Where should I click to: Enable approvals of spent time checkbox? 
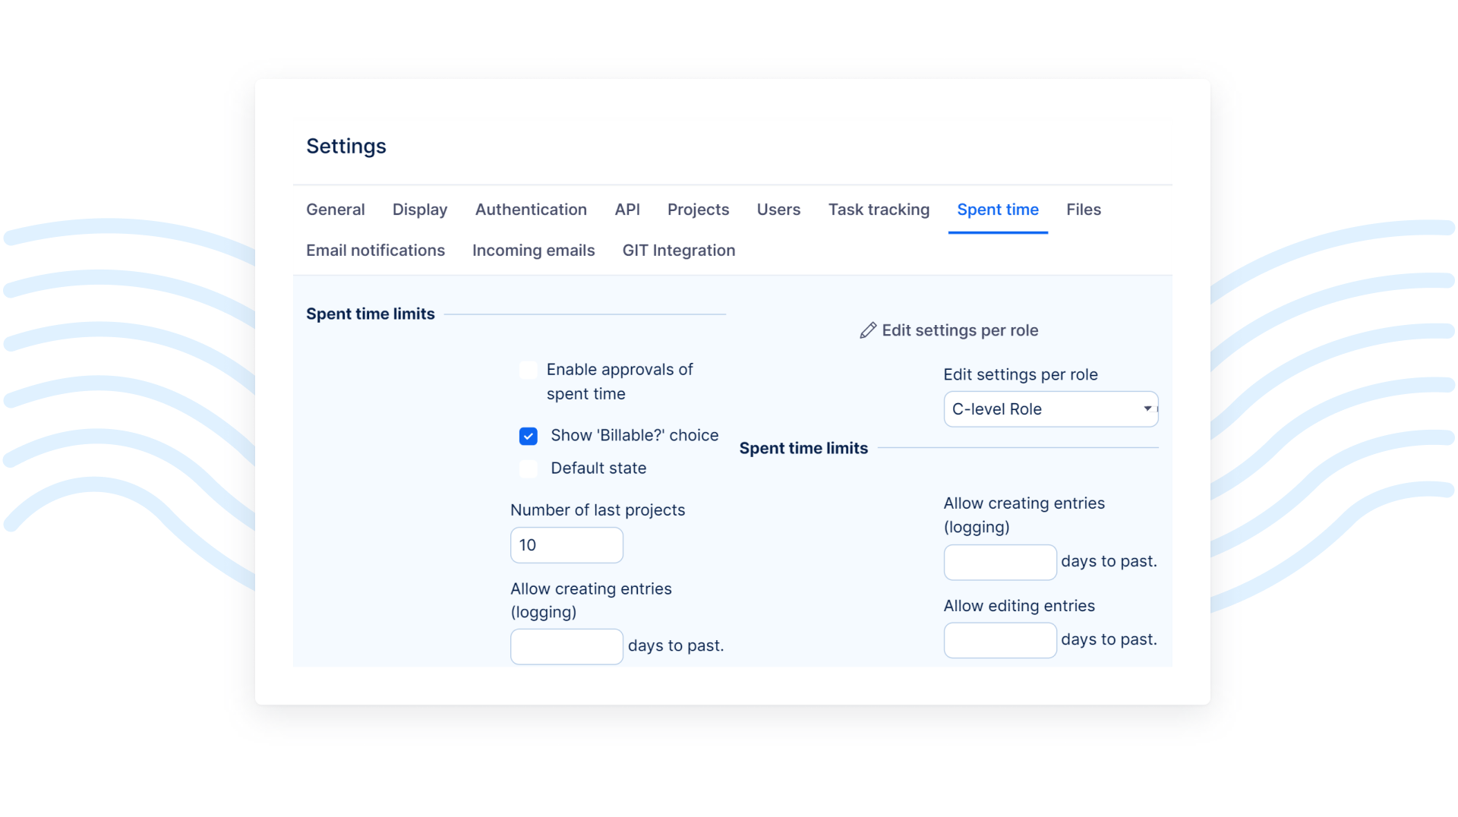pyautogui.click(x=528, y=370)
